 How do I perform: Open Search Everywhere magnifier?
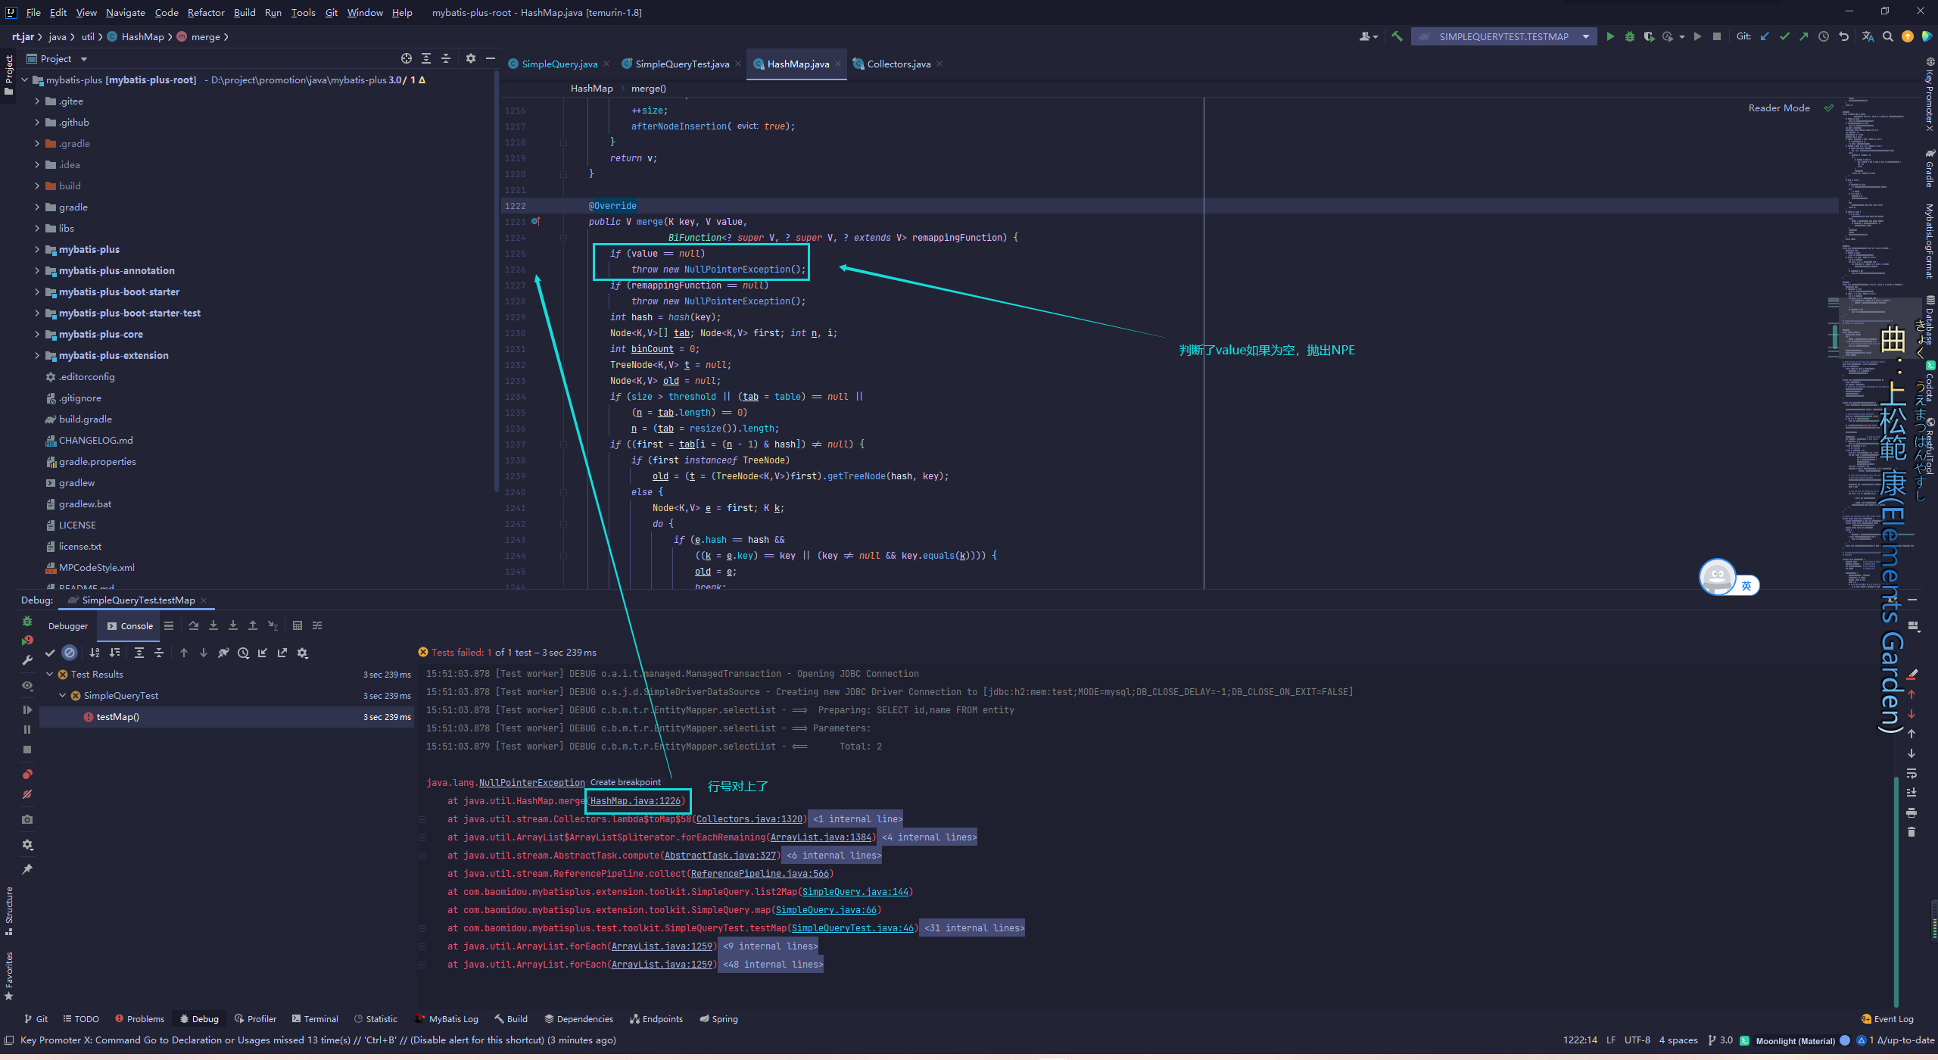coord(1888,36)
